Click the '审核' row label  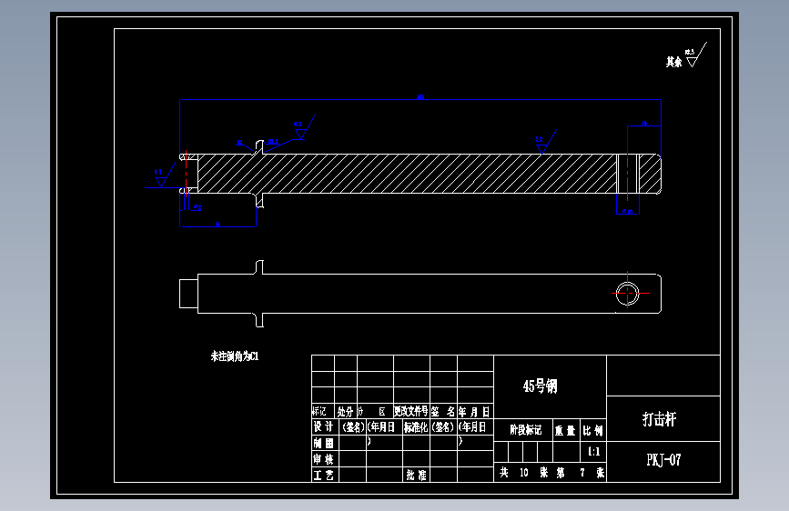point(324,459)
